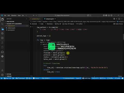This screenshot has height=93, width=124.
Task: Open the Edit menu
Action: click(9, 16)
